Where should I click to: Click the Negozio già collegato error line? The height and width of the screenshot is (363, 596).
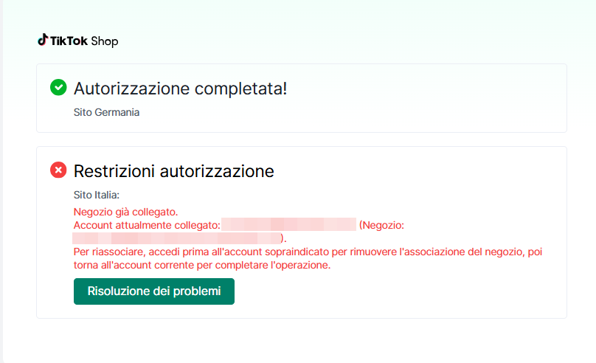pos(125,212)
